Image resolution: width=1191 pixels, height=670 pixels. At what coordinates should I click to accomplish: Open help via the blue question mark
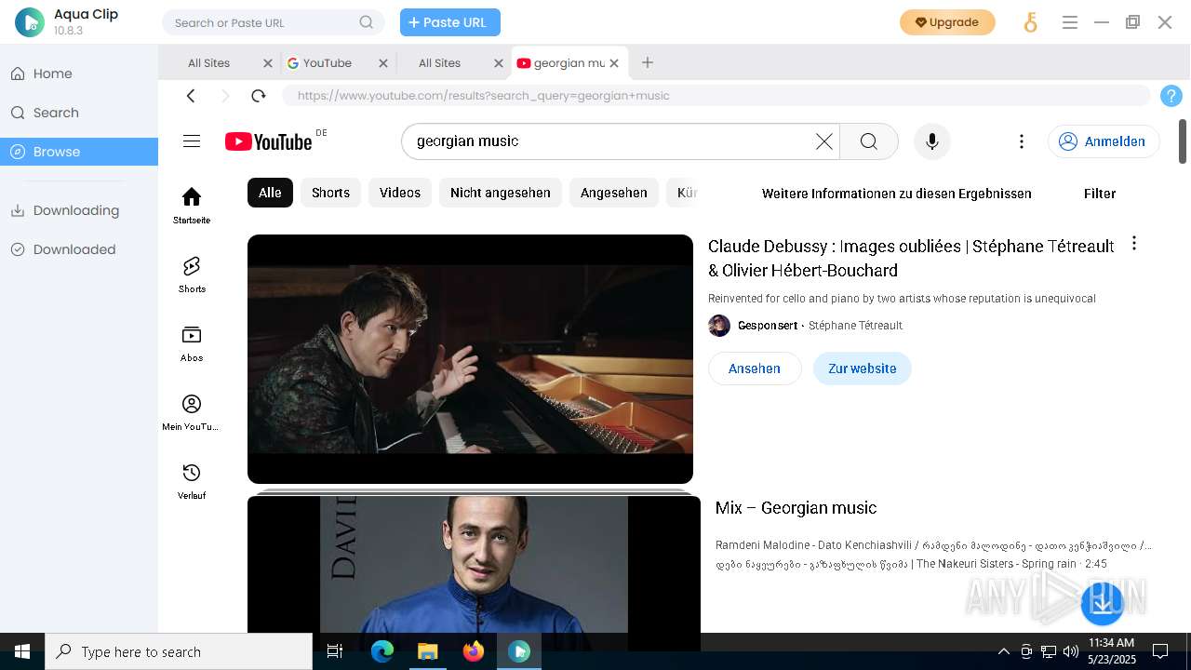point(1171,96)
